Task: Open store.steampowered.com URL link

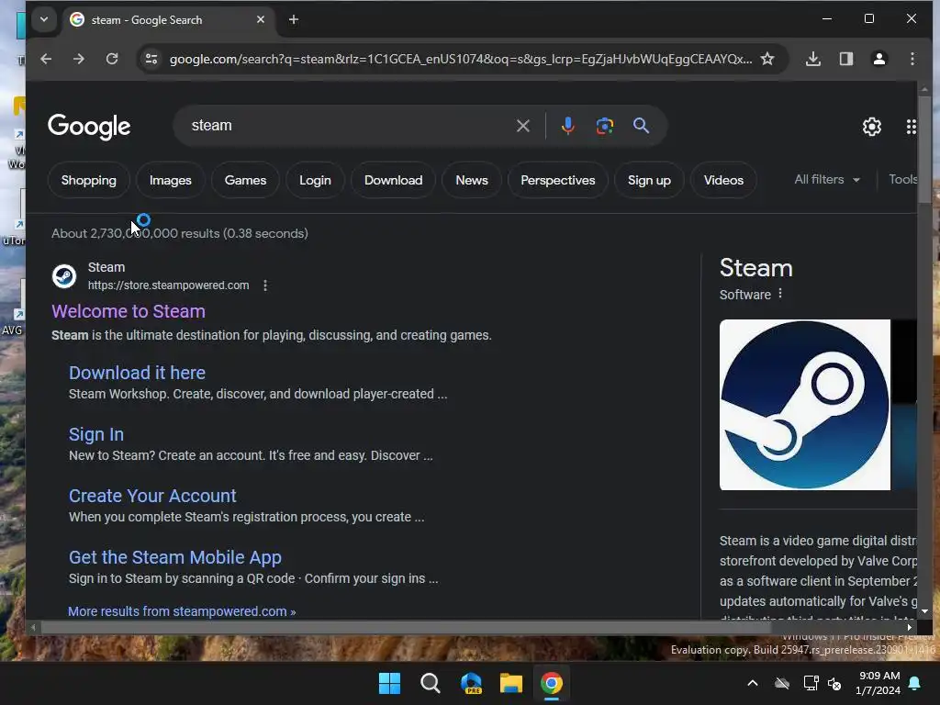Action: click(x=169, y=285)
